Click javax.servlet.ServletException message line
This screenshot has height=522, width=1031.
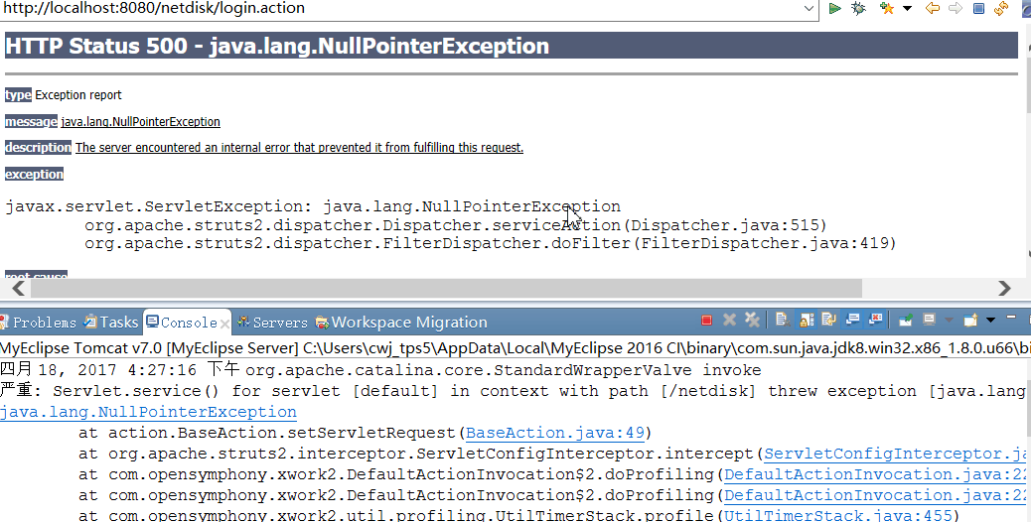(313, 206)
